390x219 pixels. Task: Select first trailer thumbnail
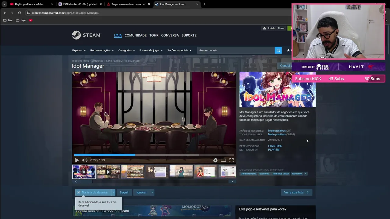pos(84,172)
